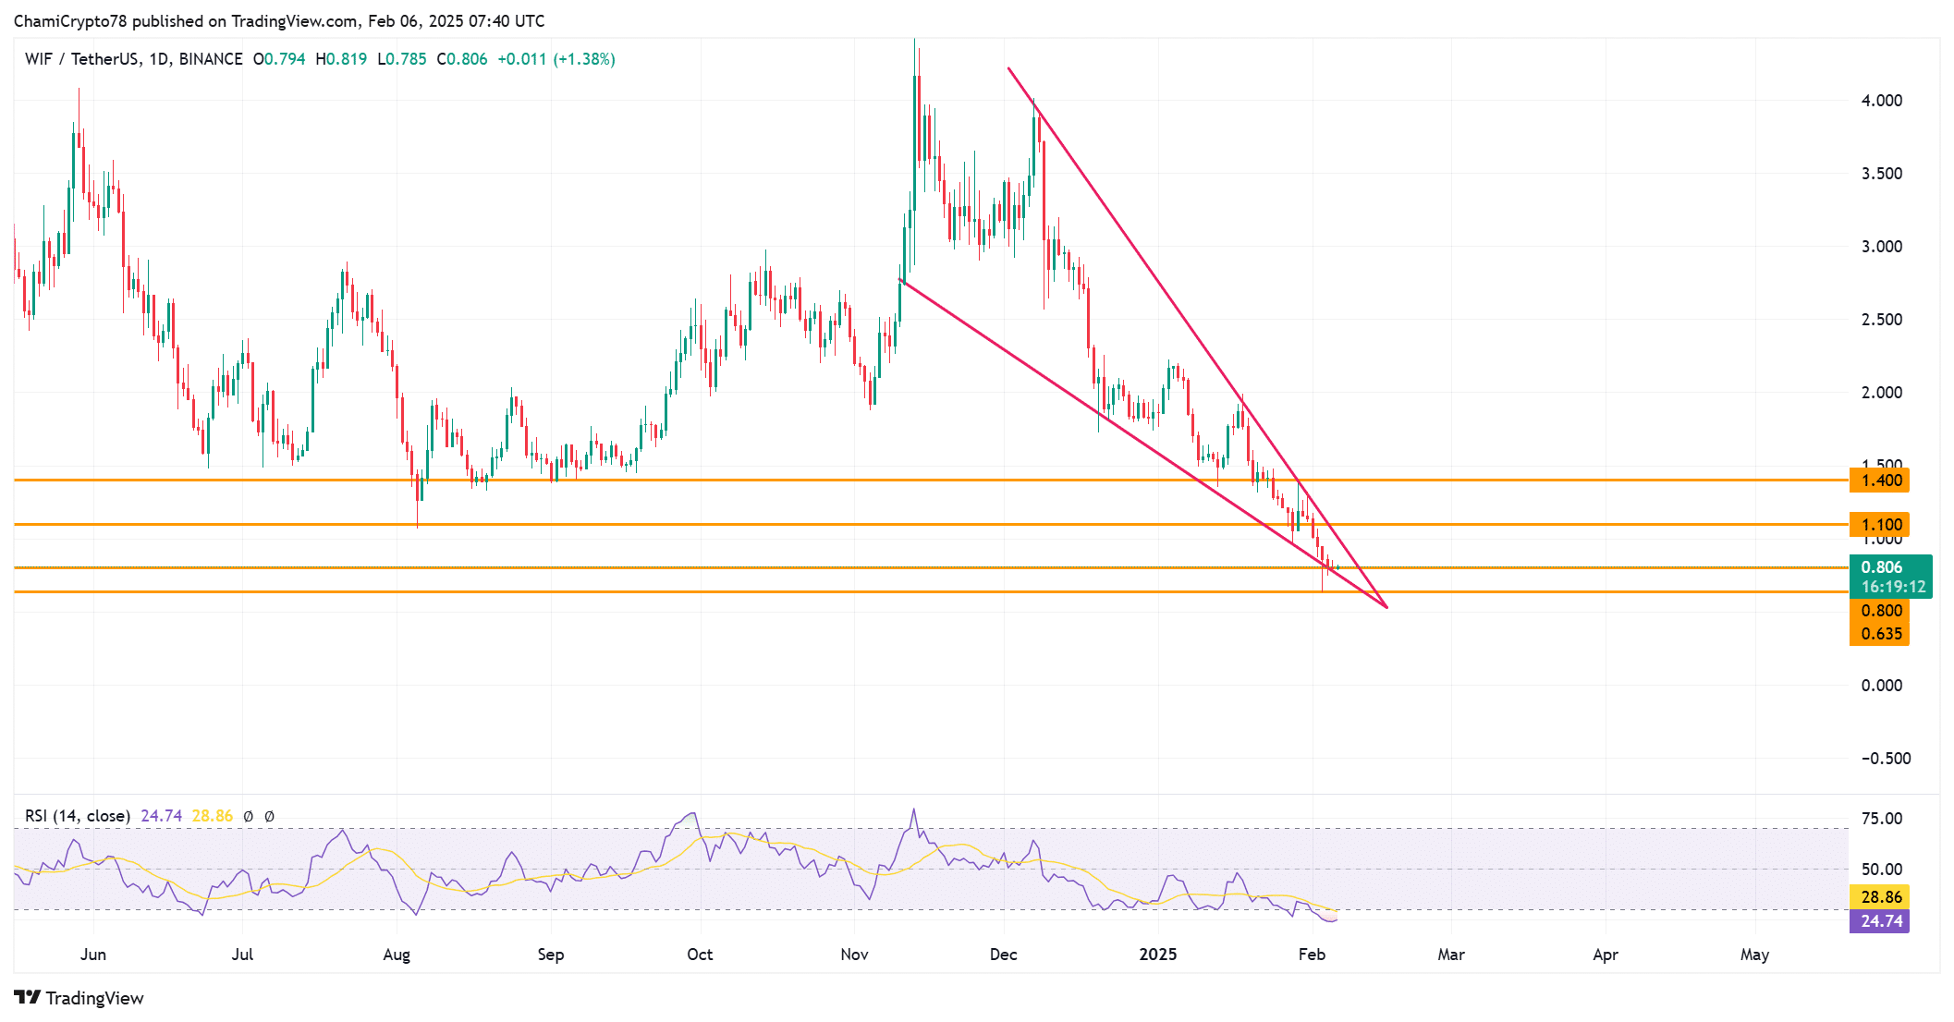Click the Dec label on the time axis
Viewport: 1954px width, 1022px height.
pyautogui.click(x=1004, y=955)
